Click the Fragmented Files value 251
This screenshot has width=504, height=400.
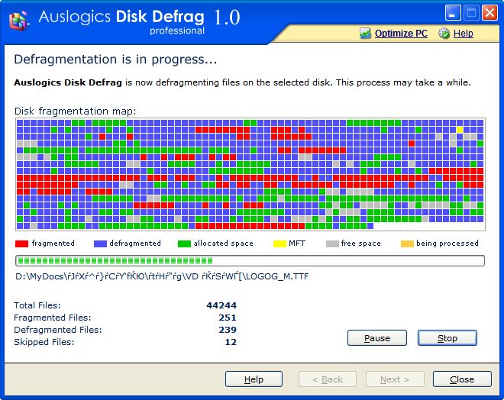tap(228, 318)
